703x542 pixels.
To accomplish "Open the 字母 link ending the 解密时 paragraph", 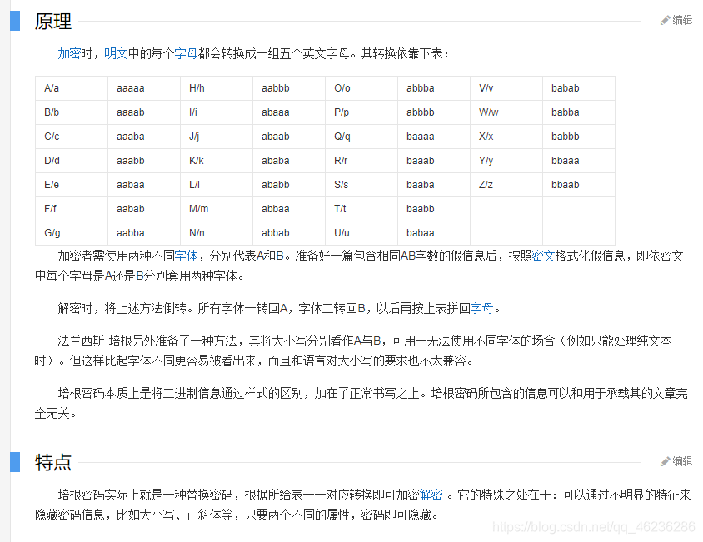I will (x=481, y=308).
